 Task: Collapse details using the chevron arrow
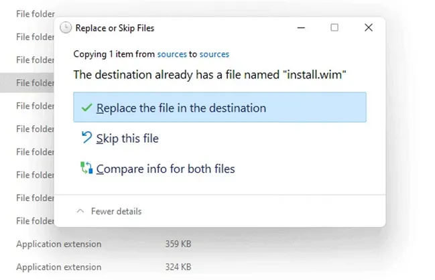pos(80,211)
